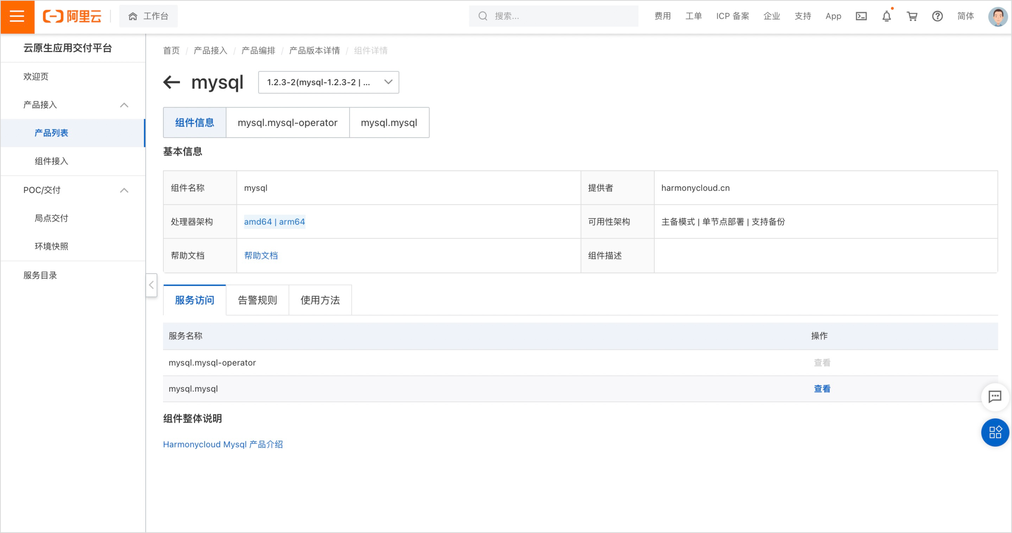Open the 帮助文档 link

pyautogui.click(x=261, y=256)
